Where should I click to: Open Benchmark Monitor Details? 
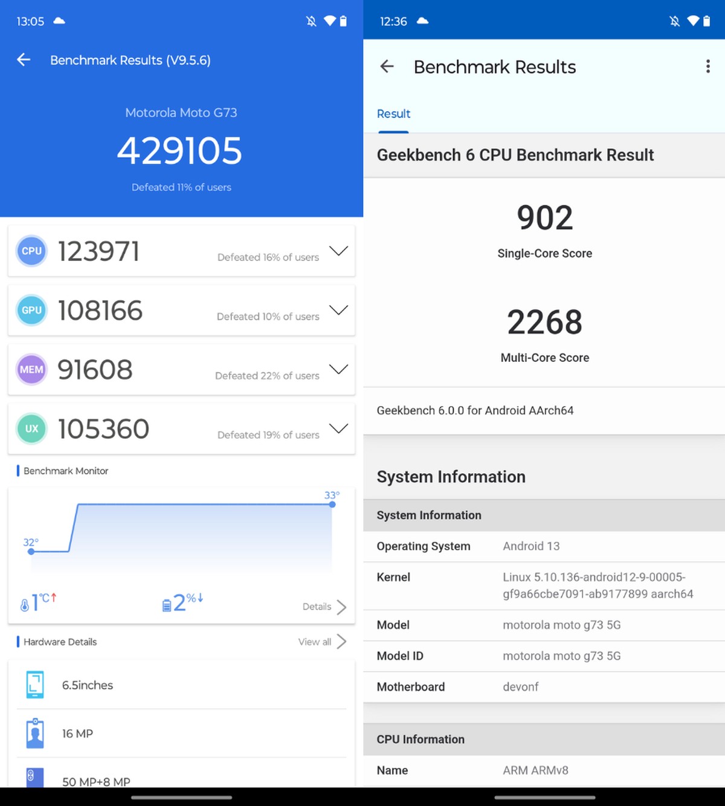[324, 607]
